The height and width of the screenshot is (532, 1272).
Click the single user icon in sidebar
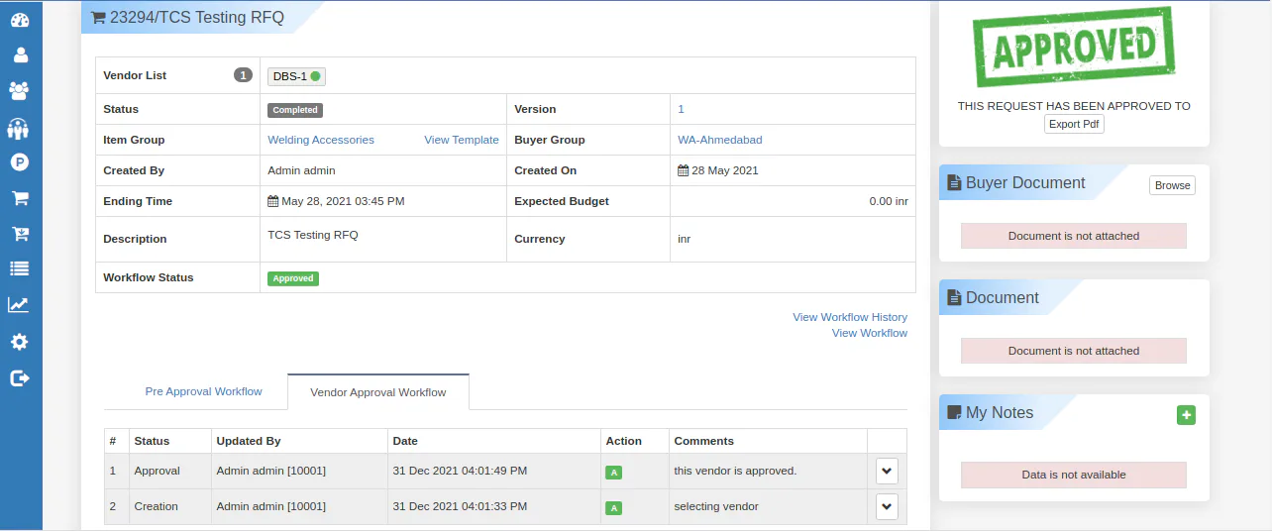coord(20,55)
